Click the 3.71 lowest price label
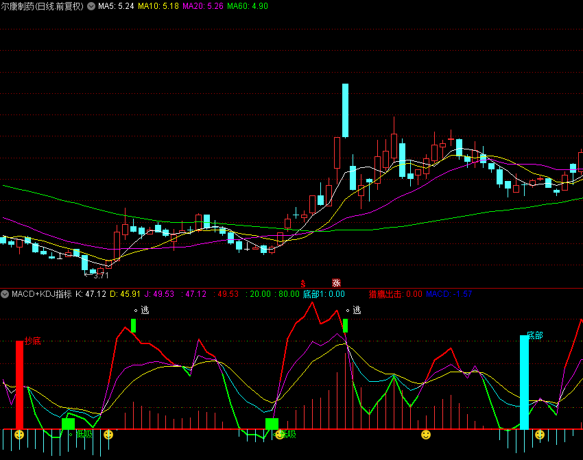This screenshot has width=583, height=460. point(101,276)
